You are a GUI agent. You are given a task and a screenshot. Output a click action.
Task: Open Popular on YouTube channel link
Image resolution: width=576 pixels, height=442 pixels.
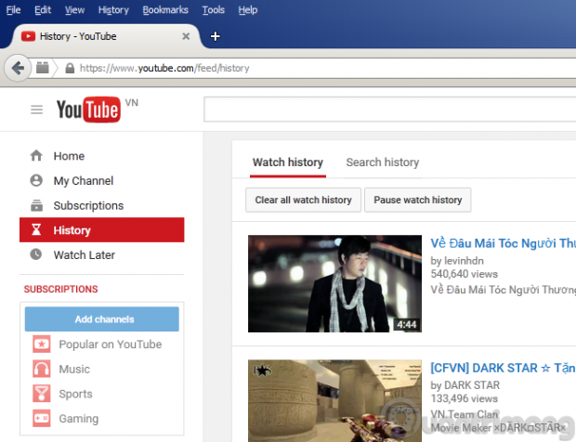[x=111, y=344]
